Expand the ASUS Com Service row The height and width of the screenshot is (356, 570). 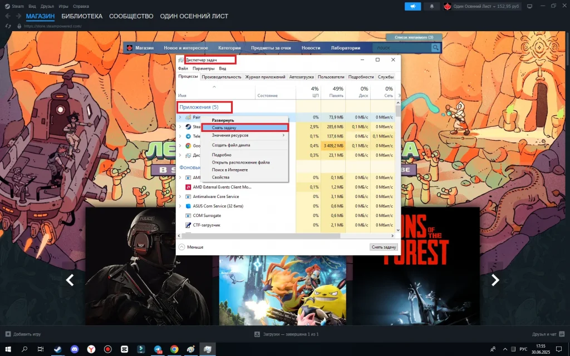180,206
